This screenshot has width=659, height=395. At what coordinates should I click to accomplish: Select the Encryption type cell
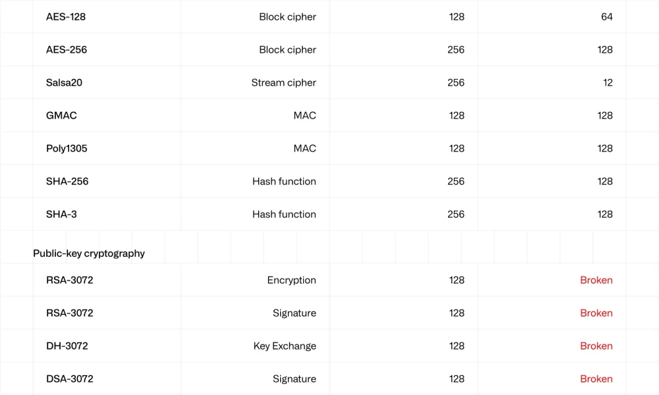point(291,280)
